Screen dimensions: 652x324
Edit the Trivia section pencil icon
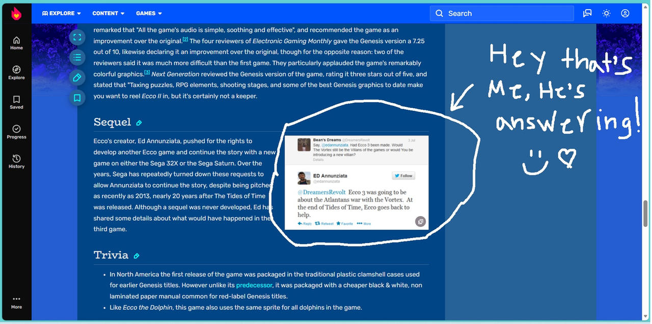click(136, 256)
